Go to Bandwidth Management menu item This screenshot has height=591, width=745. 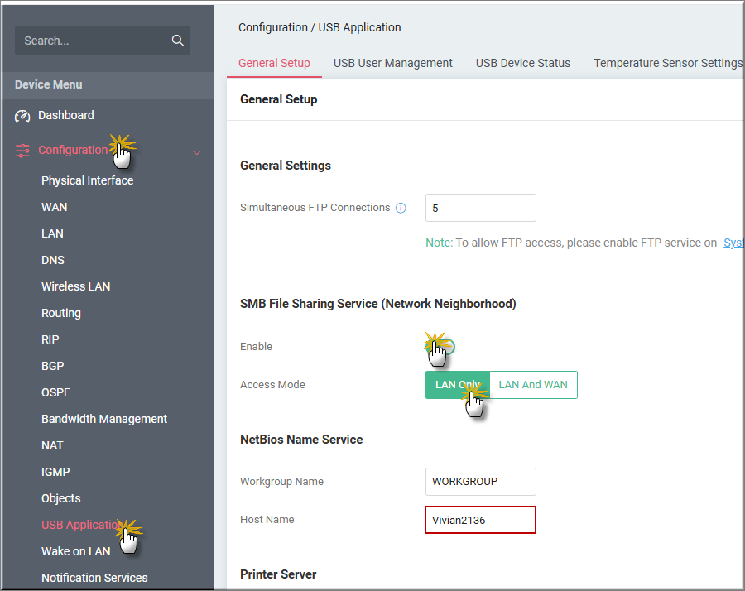pos(104,419)
